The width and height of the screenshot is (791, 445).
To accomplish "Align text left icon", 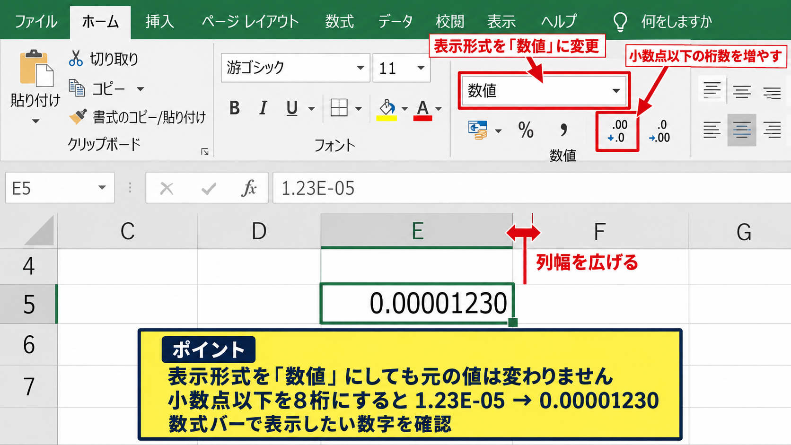I will tap(712, 130).
